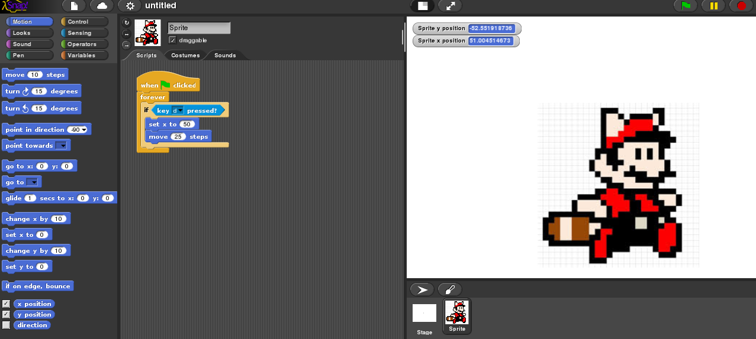Click the palette set x to block
Screen dimensions: 756x339
click(x=27, y=235)
